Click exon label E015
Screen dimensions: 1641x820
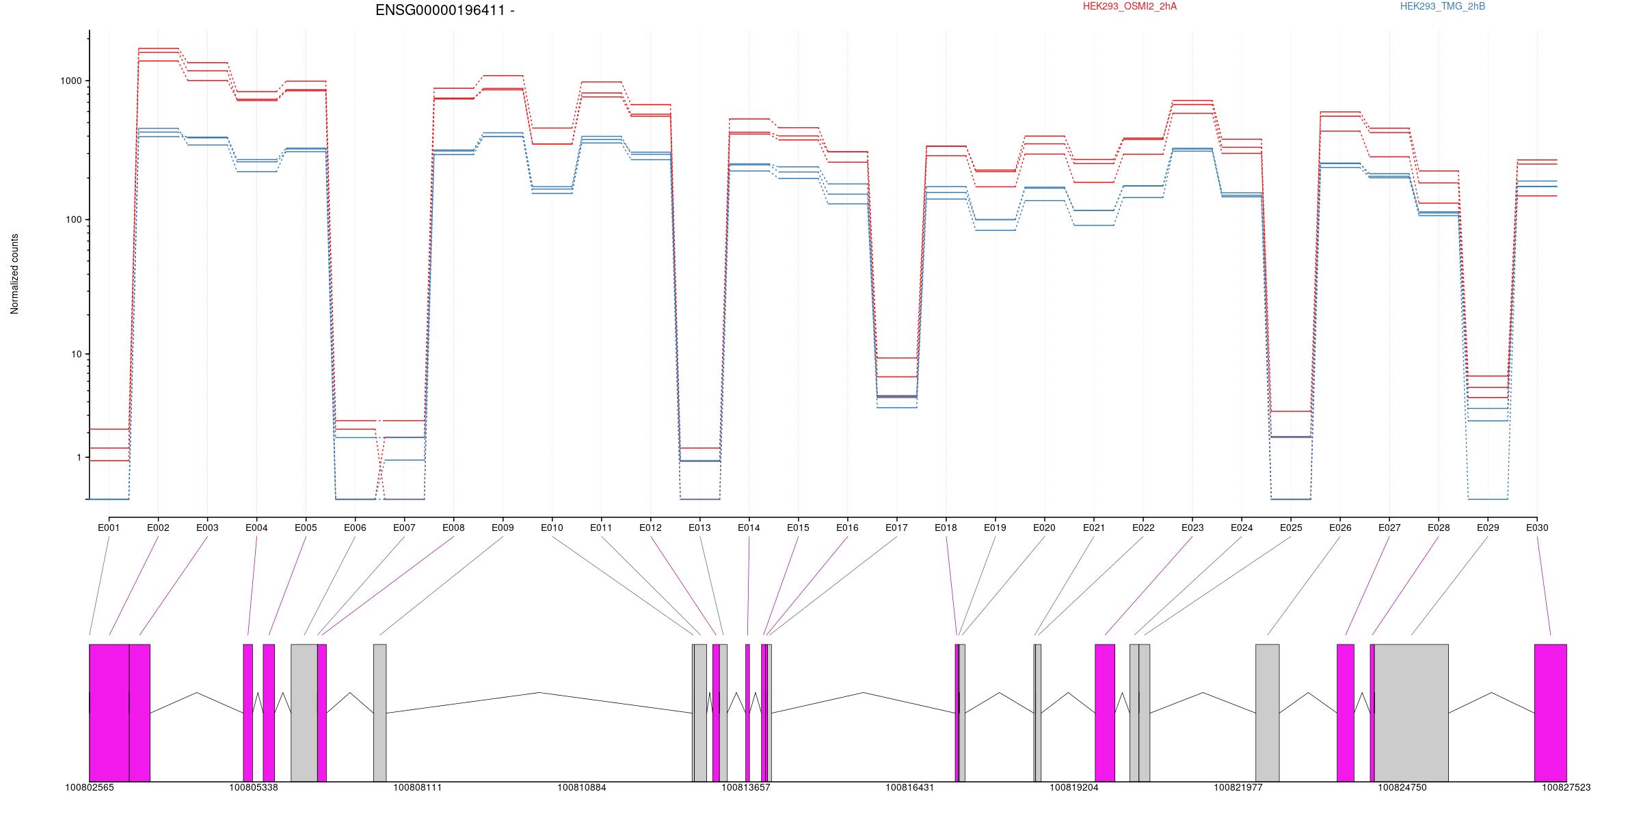tap(798, 528)
